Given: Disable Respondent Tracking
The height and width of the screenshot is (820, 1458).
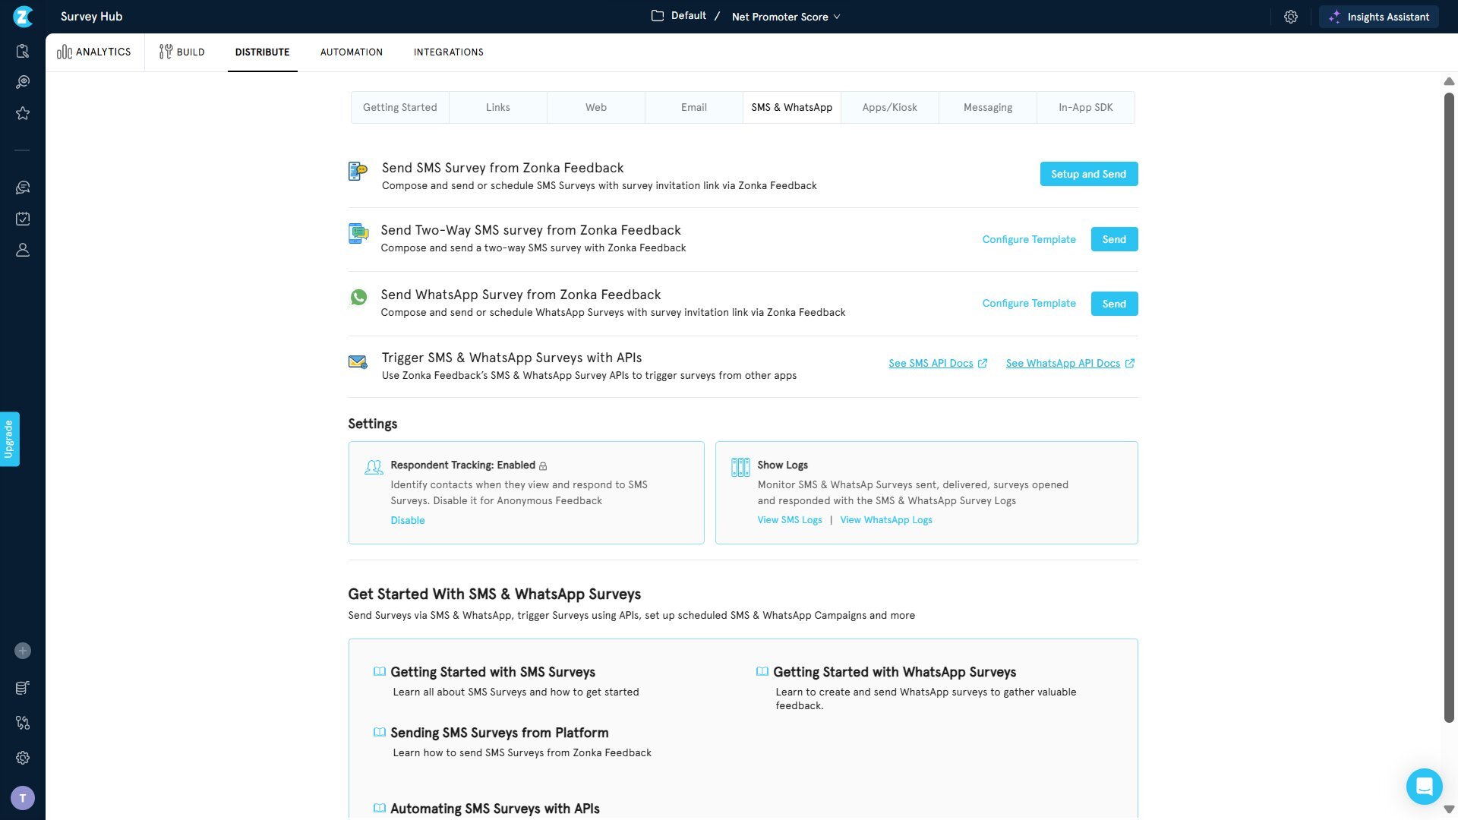Looking at the screenshot, I should pos(408,520).
